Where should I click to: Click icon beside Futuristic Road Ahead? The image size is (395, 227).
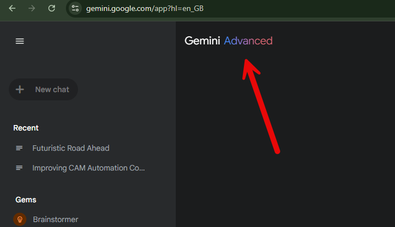click(x=19, y=148)
